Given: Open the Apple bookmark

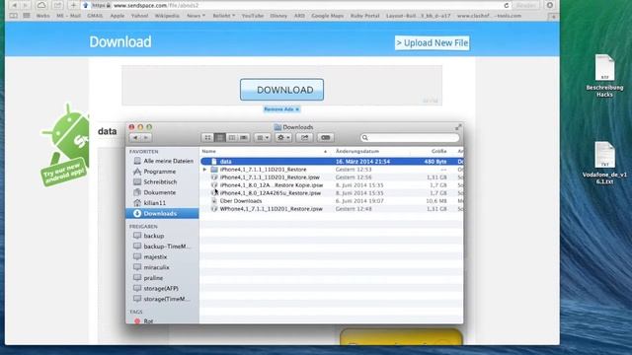Looking at the screenshot, I should pos(118,16).
